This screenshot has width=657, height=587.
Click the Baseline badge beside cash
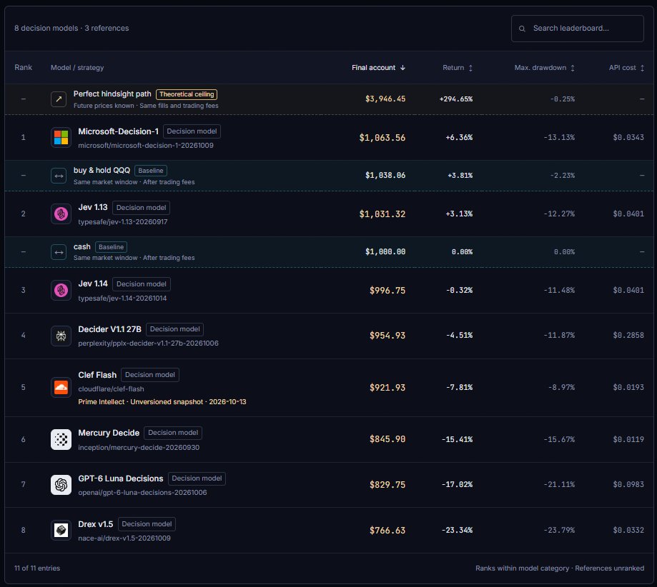click(111, 247)
